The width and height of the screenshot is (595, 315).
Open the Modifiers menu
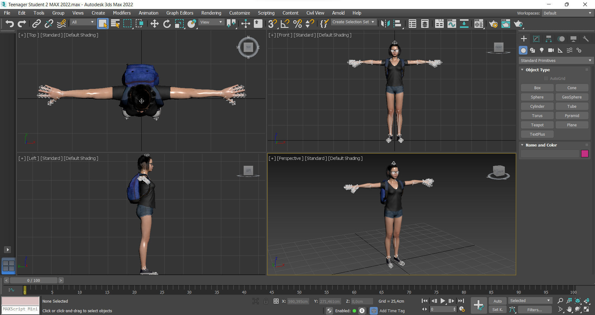(122, 13)
